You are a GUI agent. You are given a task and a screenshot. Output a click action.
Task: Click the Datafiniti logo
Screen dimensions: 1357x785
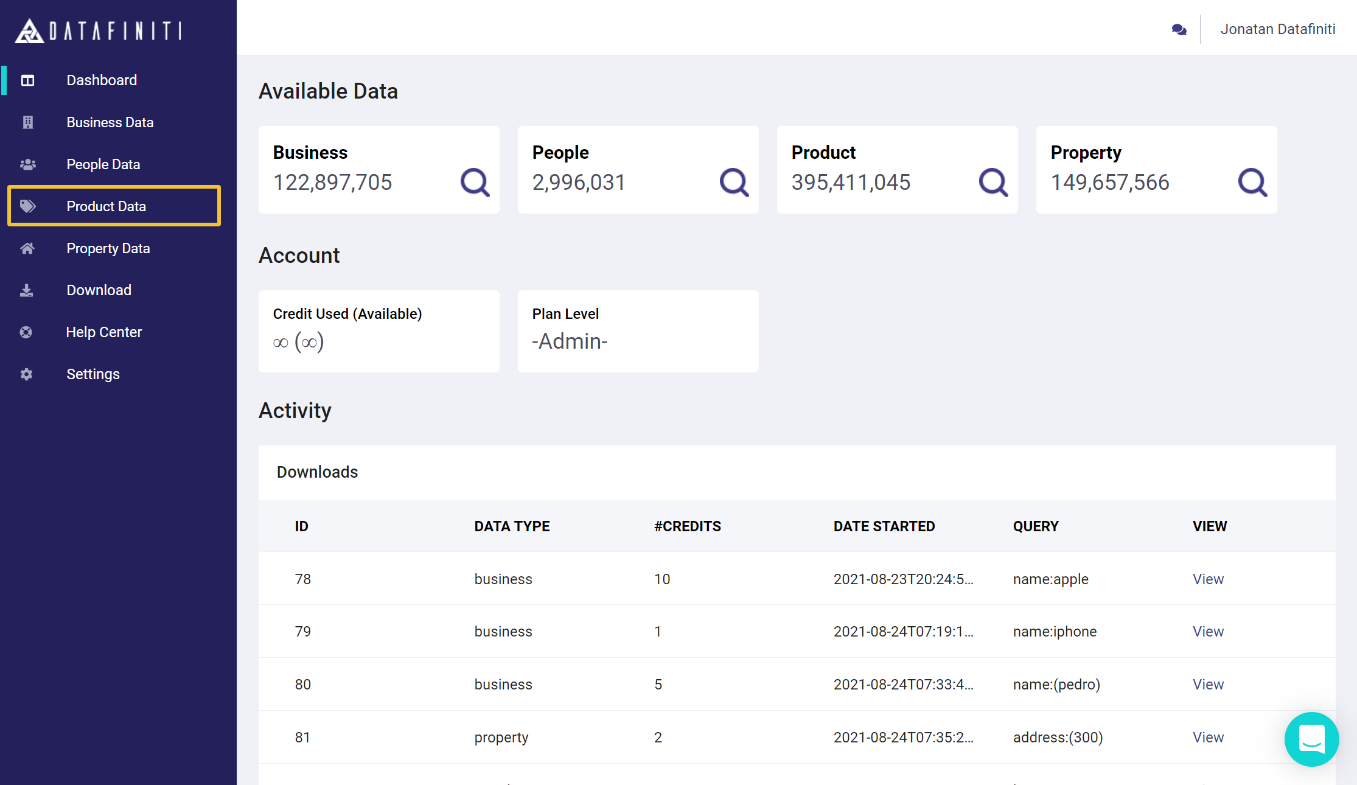click(98, 30)
